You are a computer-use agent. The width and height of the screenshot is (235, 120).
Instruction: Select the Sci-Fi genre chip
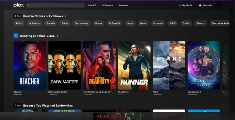[173, 23]
